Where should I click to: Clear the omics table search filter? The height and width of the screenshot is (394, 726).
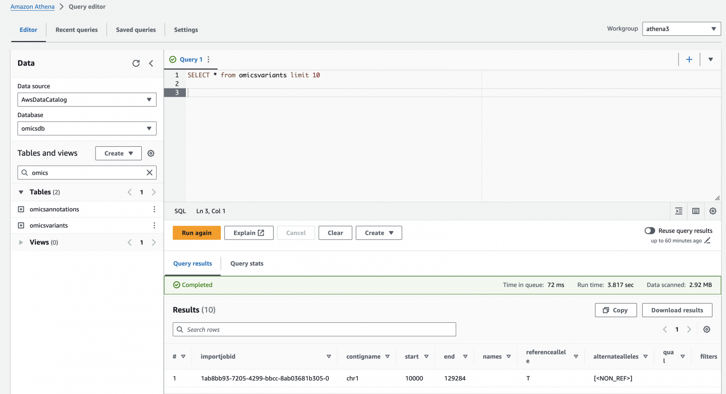click(x=150, y=173)
